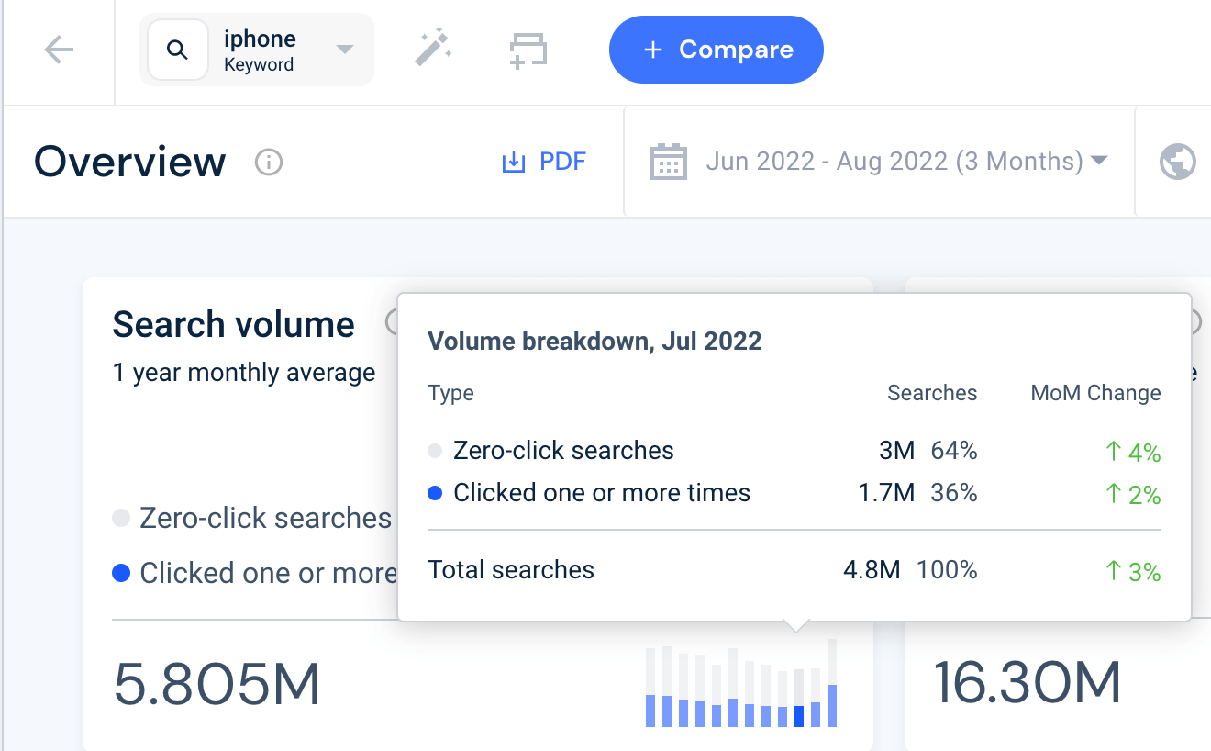Click the add-to-dashboard window icon
The width and height of the screenshot is (1211, 751).
point(528,50)
